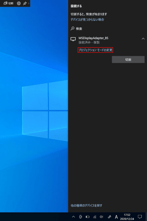Click the 検索 label in the panel
This screenshot has height=221, width=147.
tap(79, 29)
